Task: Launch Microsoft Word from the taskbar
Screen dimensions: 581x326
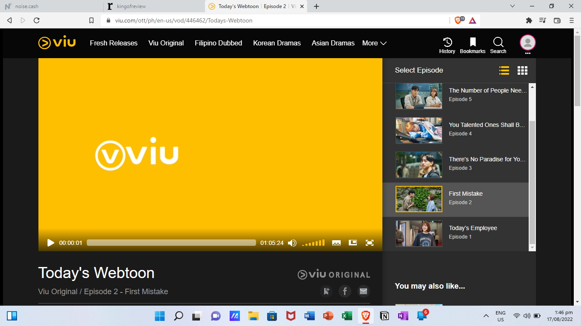Action: pos(309,316)
